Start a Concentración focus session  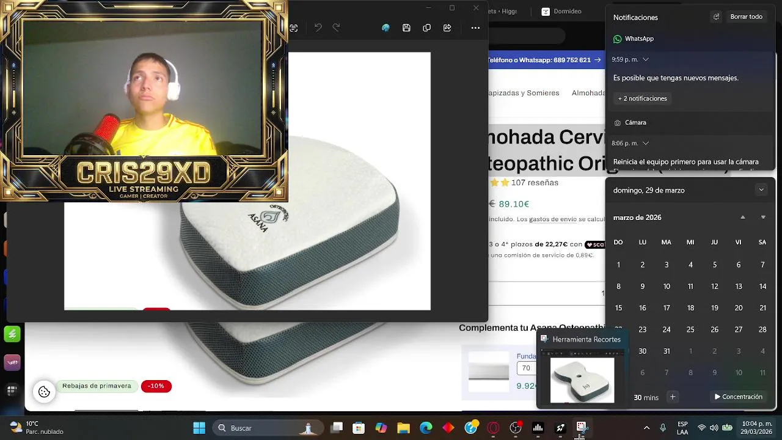coord(738,397)
